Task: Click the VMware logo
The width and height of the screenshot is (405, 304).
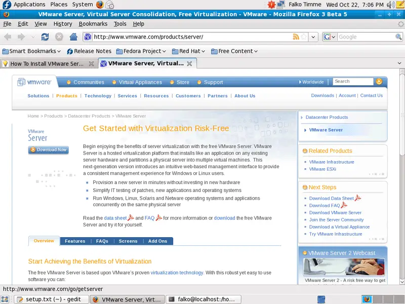Action: coord(34,82)
